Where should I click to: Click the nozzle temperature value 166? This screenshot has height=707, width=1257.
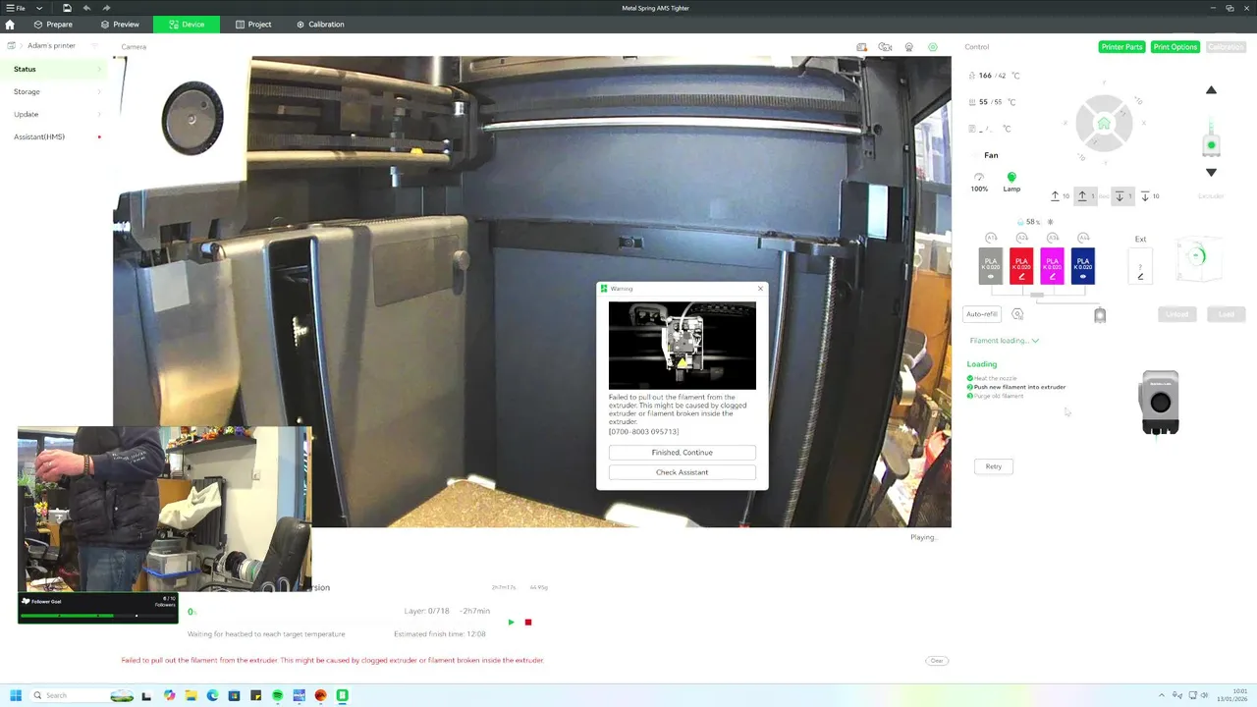(985, 76)
